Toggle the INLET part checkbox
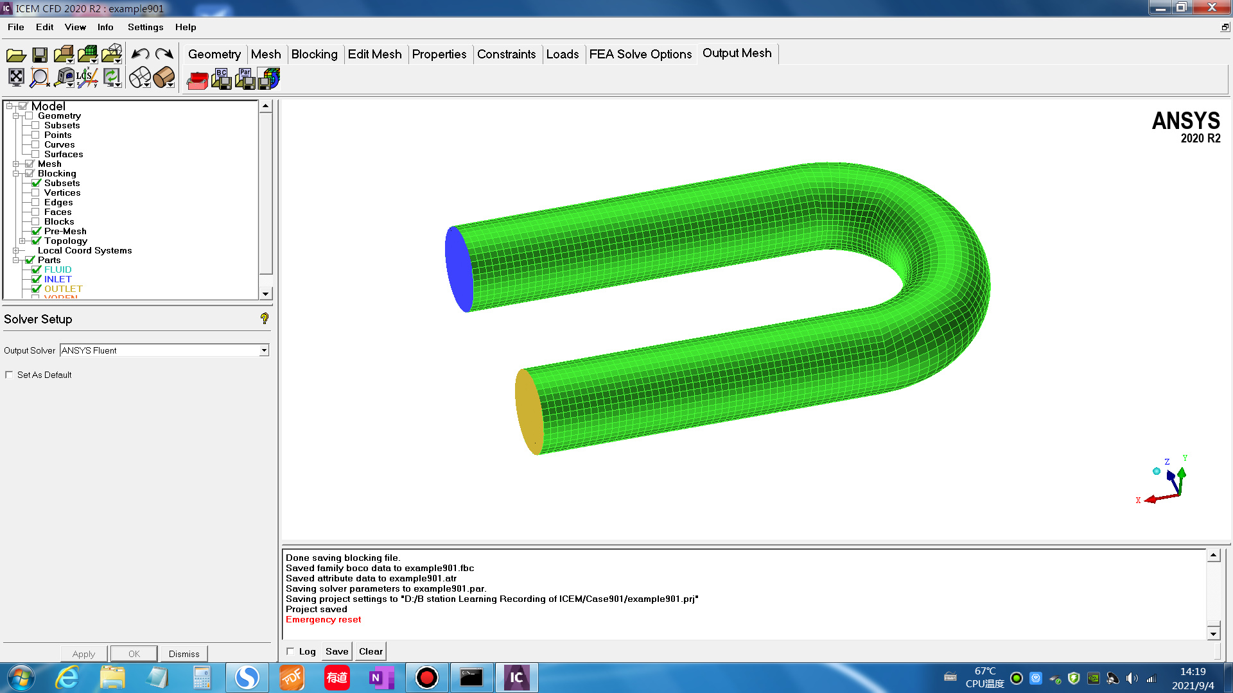The width and height of the screenshot is (1233, 693). tap(37, 279)
